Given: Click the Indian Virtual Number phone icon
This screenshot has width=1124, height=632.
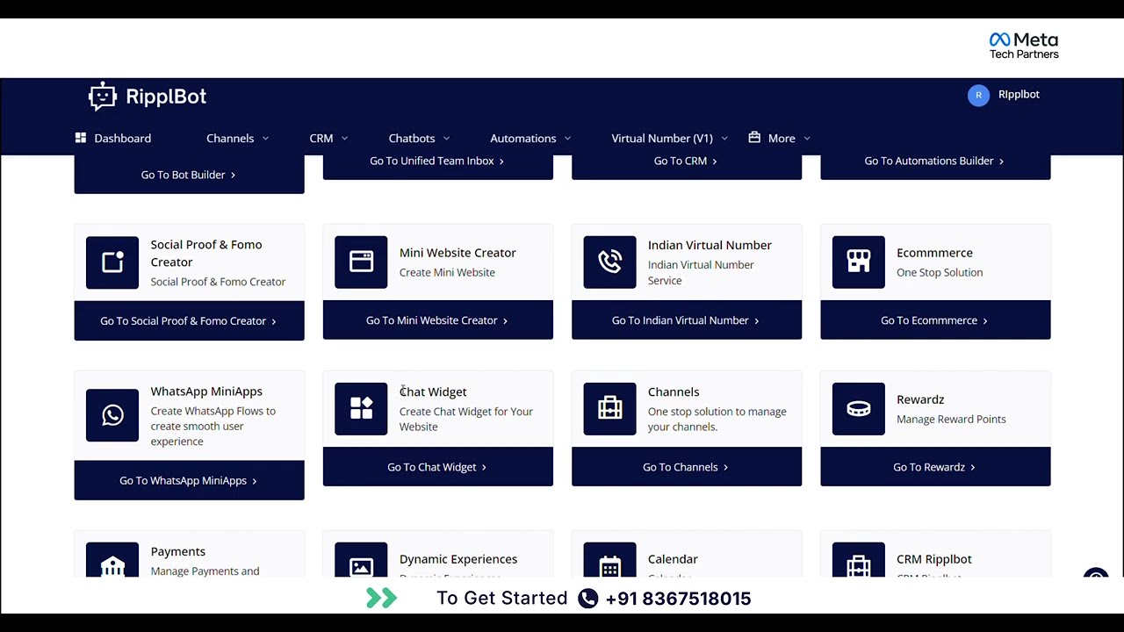Looking at the screenshot, I should point(609,262).
